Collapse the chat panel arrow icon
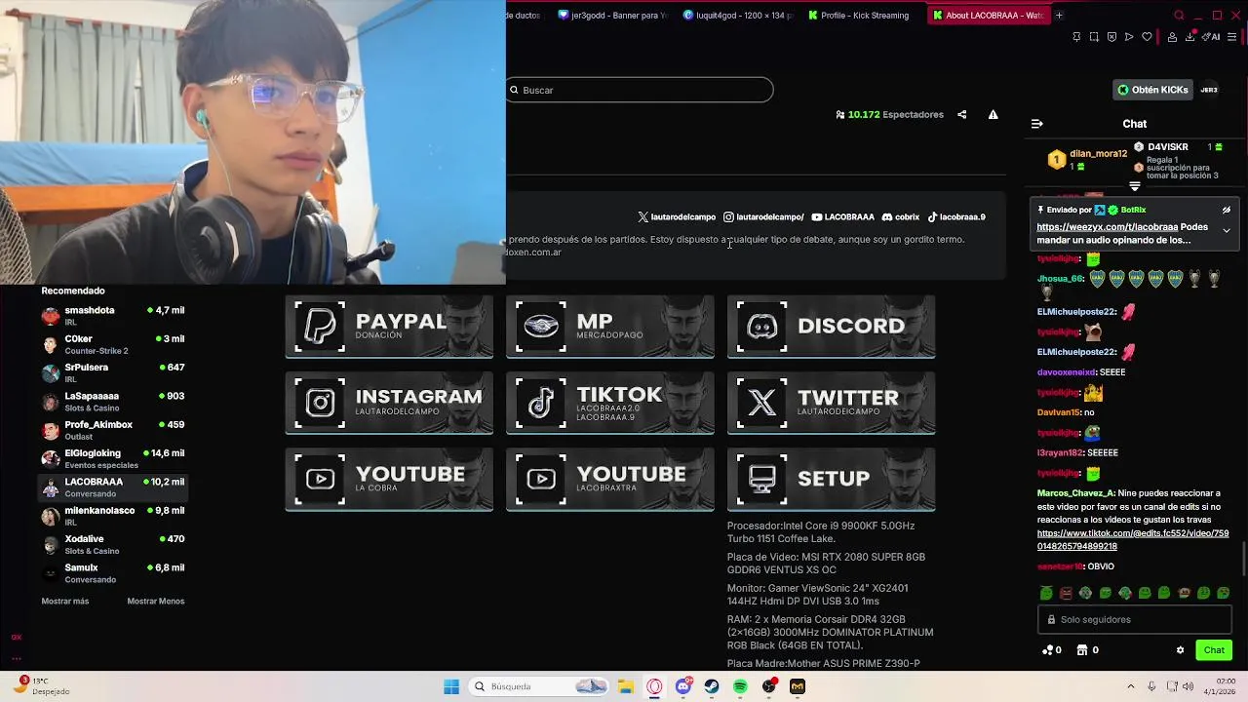The width and height of the screenshot is (1248, 702). (1036, 124)
